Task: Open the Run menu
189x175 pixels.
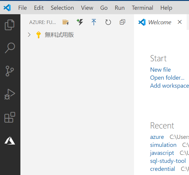Action: pyautogui.click(x=120, y=8)
